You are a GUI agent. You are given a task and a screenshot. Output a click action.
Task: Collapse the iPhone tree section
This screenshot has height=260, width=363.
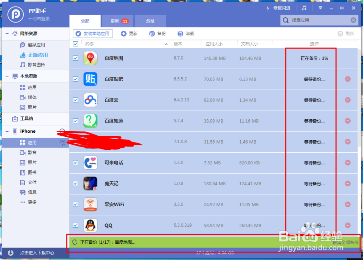pyautogui.click(x=7, y=131)
